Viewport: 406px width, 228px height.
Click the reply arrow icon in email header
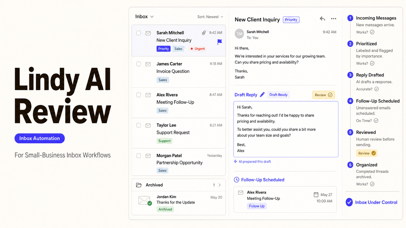[x=322, y=19]
